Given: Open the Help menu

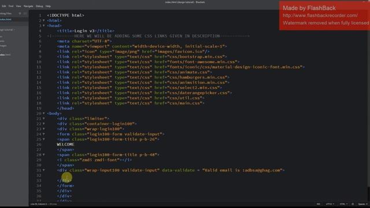Looking at the screenshot, I should pos(48,6).
